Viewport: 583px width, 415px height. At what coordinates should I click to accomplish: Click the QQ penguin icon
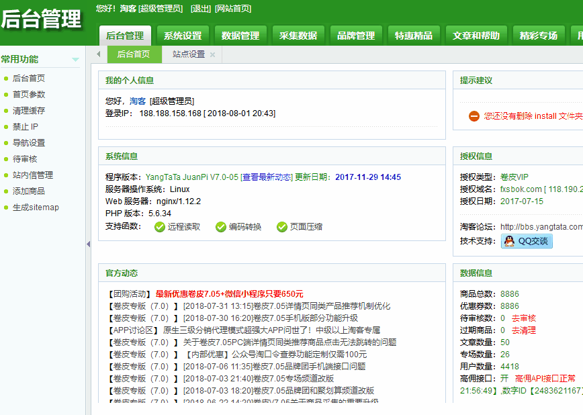[510, 241]
